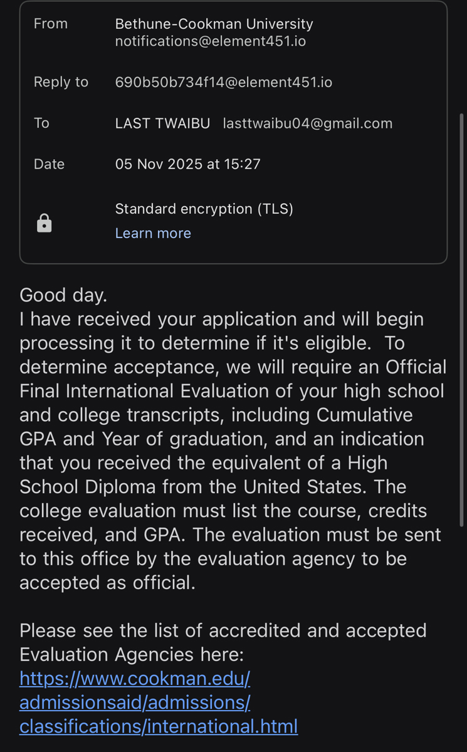Tap the padlock encryption icon
The width and height of the screenshot is (467, 752).
coord(45,223)
